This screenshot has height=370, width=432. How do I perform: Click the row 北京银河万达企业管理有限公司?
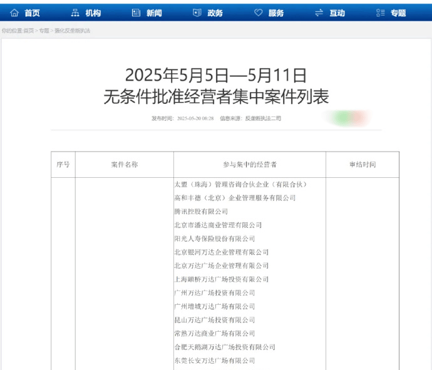coord(222,252)
